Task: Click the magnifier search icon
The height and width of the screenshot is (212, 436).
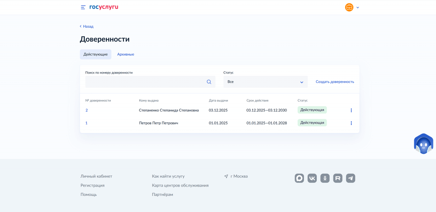Action: point(209,82)
